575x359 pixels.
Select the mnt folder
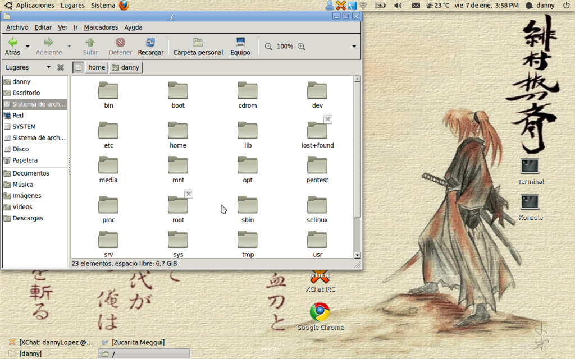178,169
